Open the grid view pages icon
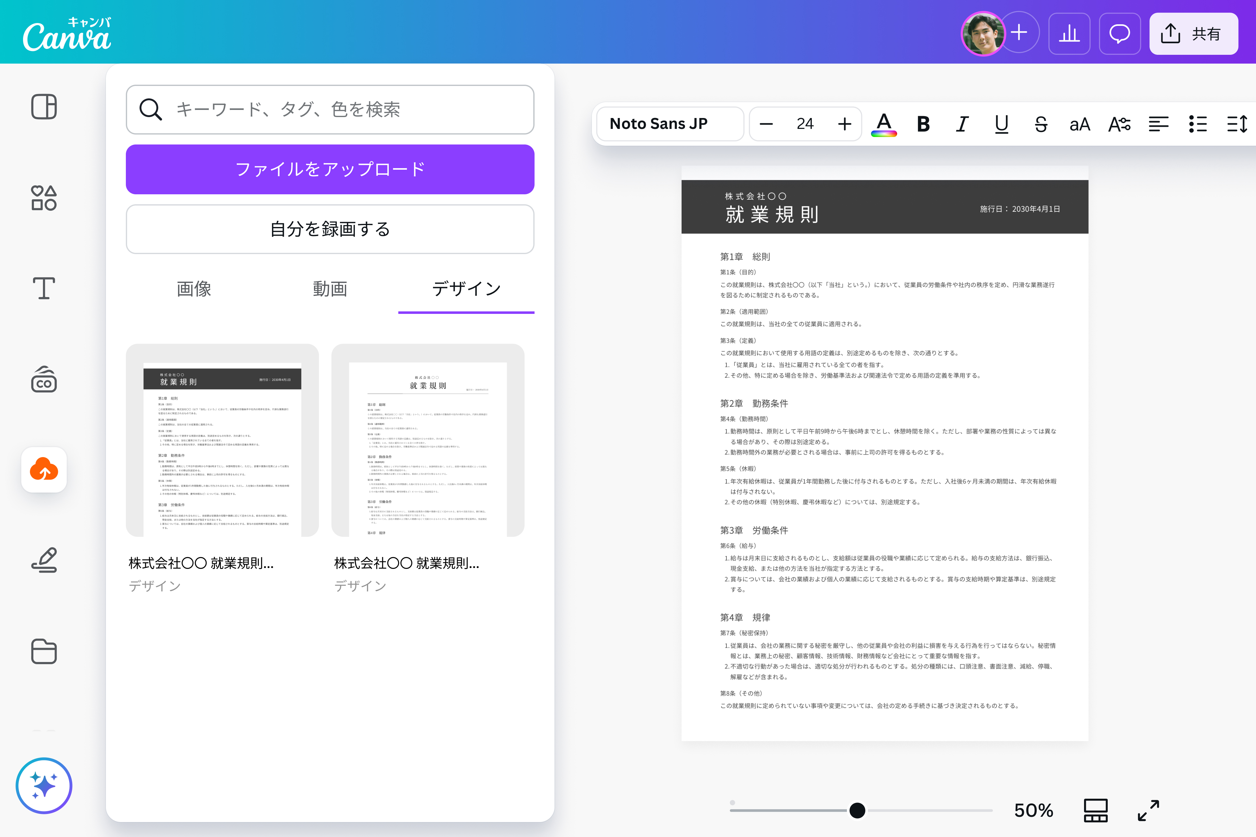Viewport: 1256px width, 837px height. [1096, 810]
